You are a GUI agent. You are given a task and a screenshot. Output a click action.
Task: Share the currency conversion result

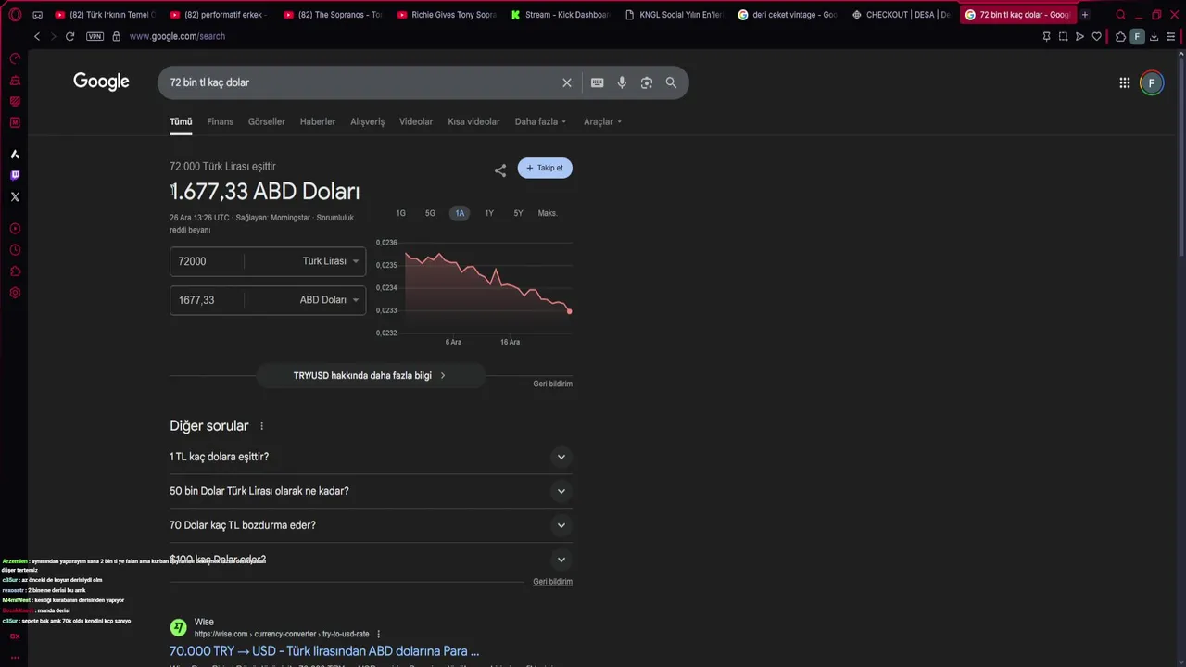tap(500, 170)
